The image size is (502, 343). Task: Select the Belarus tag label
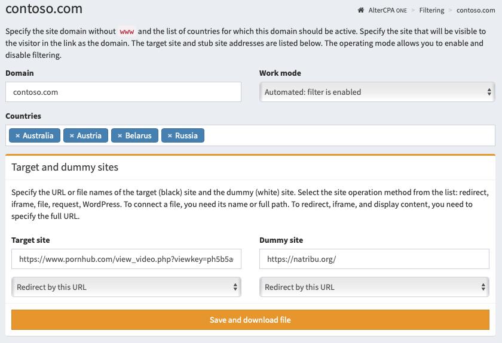(x=139, y=136)
